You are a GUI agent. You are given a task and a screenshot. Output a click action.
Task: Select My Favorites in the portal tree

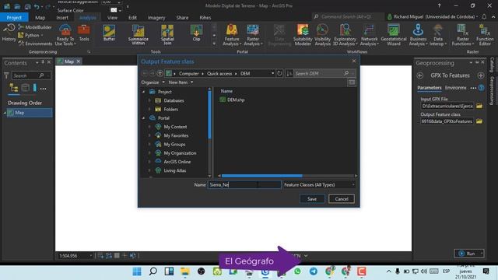(176, 135)
